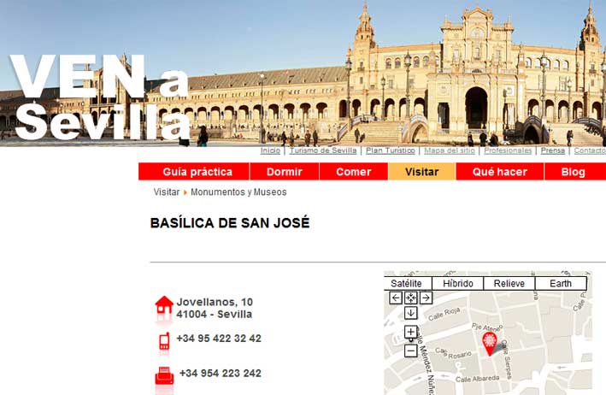Open the Qué hacer menu
Screen dimensions: 606x395
[500, 172]
